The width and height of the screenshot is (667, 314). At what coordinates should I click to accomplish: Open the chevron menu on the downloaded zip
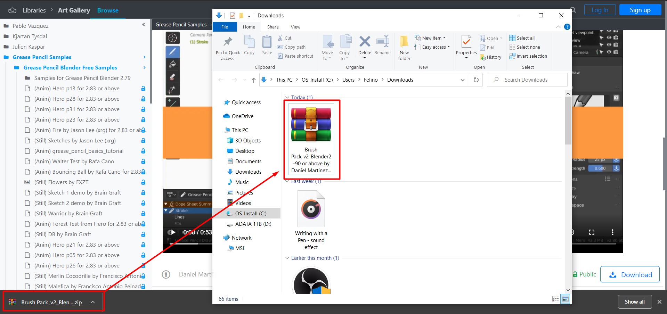tap(92, 302)
